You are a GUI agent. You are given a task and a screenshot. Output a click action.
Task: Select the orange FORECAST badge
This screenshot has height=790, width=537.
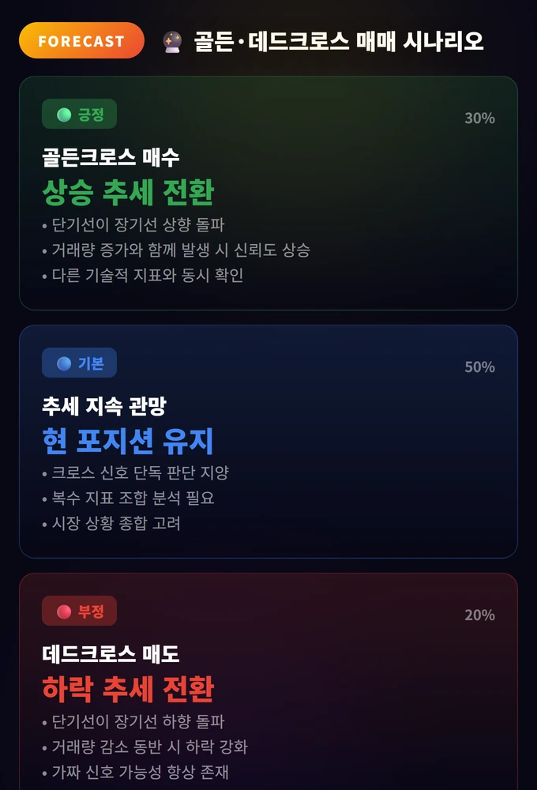pyautogui.click(x=81, y=40)
